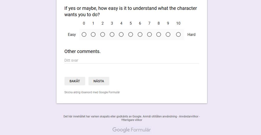The width and height of the screenshot is (261, 135).
Task: Select rating 1 radio button
Action: point(93,35)
